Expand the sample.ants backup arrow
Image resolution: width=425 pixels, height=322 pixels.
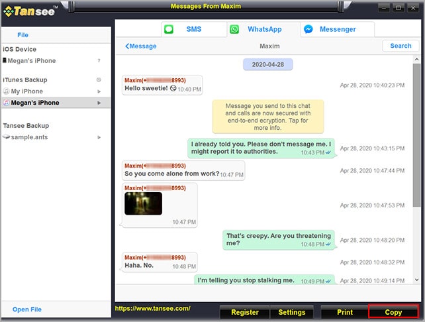tap(99, 137)
